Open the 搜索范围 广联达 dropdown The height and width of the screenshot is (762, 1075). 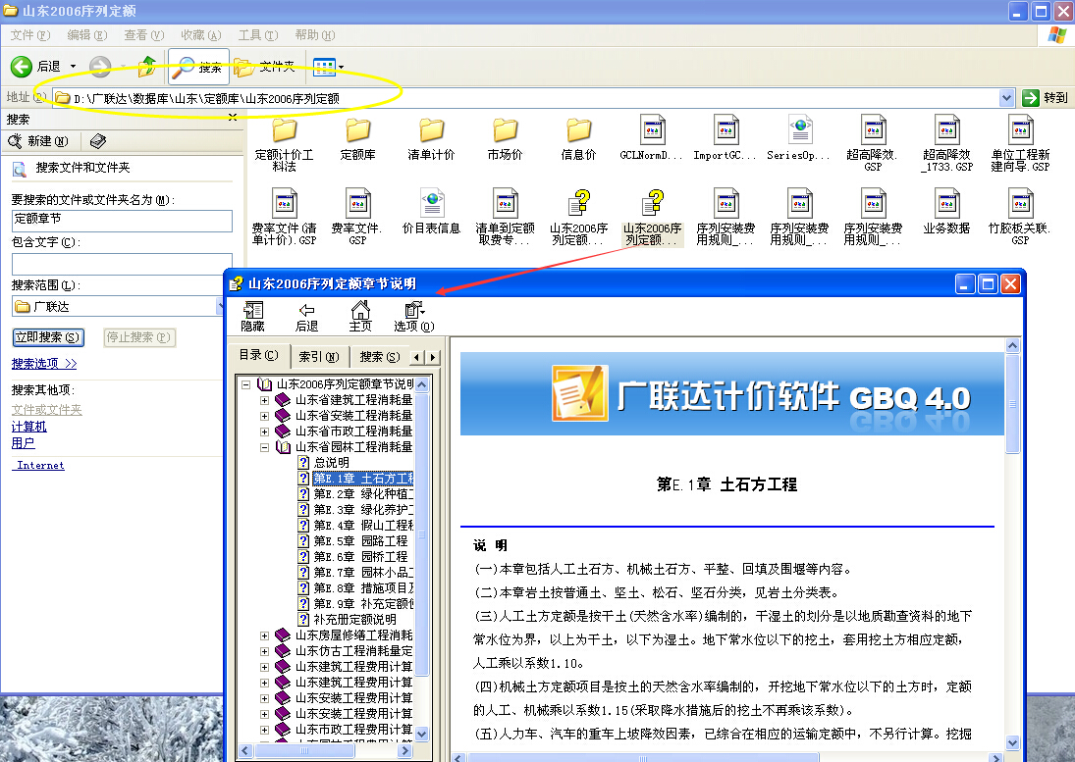219,307
